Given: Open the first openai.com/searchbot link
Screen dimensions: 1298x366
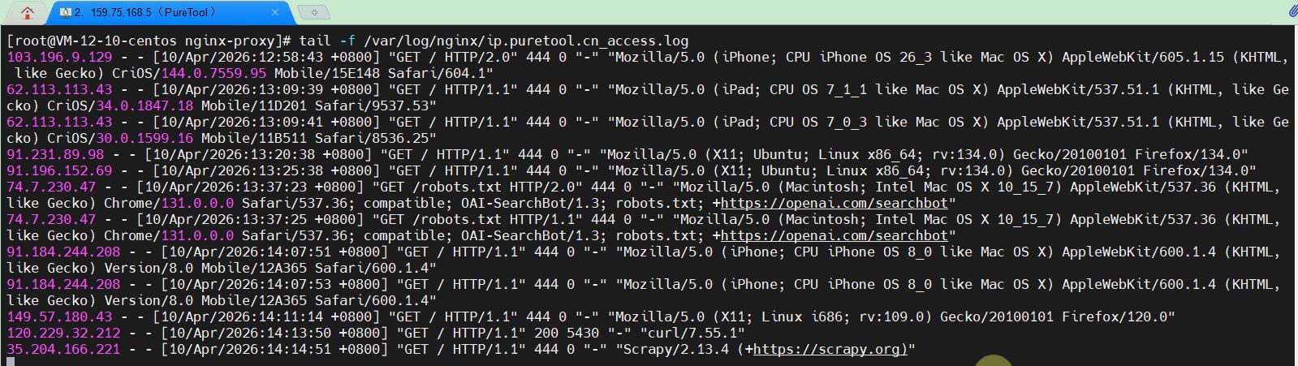Looking at the screenshot, I should coord(834,203).
